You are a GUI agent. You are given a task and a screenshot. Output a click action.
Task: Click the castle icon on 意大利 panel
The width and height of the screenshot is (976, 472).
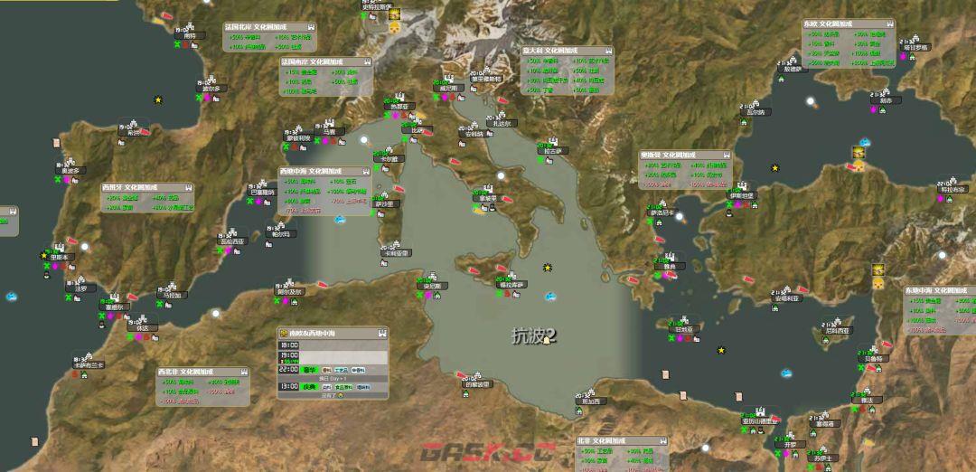(x=607, y=51)
